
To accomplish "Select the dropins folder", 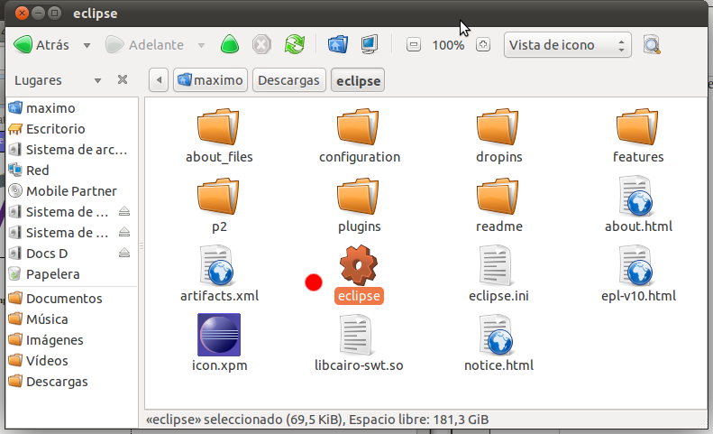I will click(x=498, y=135).
